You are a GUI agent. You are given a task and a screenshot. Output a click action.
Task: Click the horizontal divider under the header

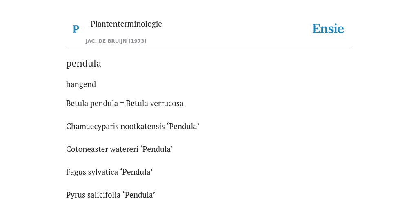tap(209, 47)
